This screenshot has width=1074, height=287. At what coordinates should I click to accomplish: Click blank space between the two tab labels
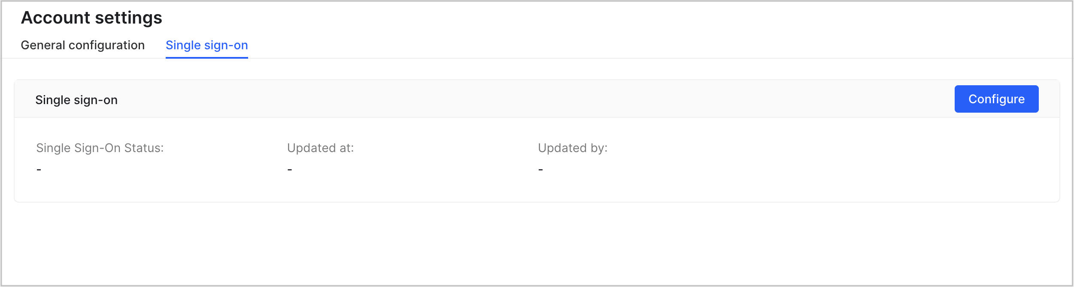pos(155,45)
